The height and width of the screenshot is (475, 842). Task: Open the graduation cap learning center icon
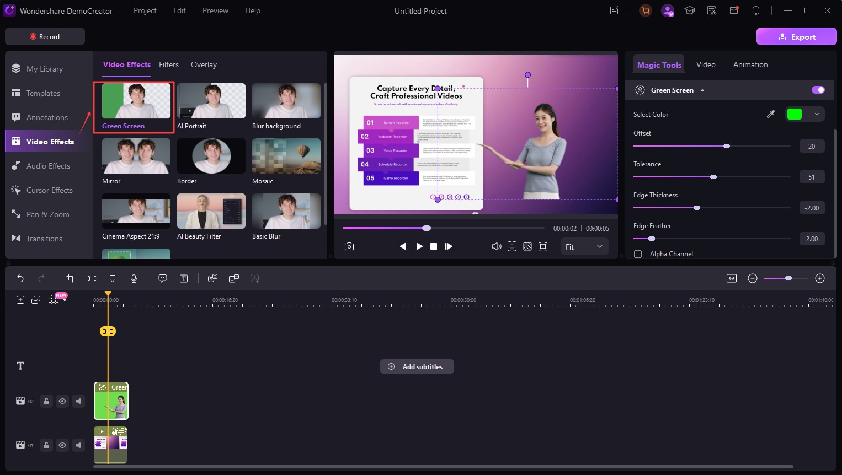pyautogui.click(x=690, y=10)
